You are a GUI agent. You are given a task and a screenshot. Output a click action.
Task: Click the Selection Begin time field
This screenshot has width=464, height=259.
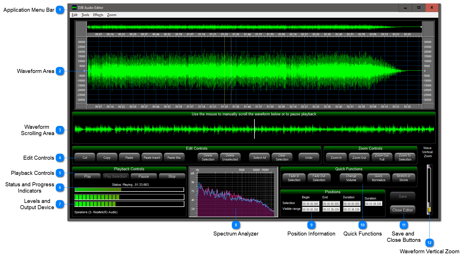(310, 204)
